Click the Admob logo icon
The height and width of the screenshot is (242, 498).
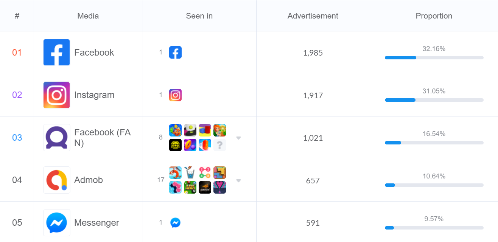[56, 180]
